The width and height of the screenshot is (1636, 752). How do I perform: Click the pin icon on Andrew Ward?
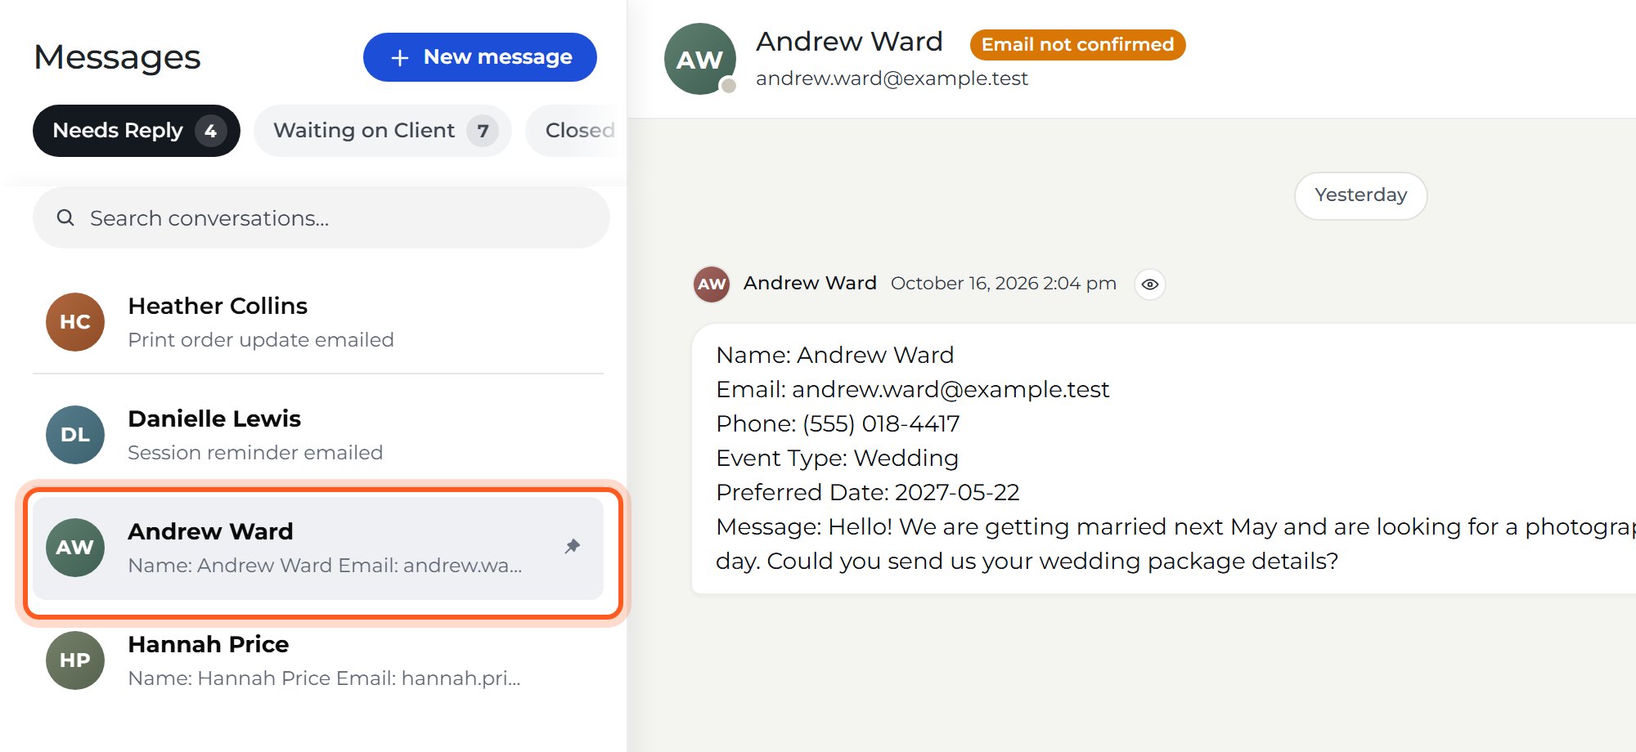[573, 547]
